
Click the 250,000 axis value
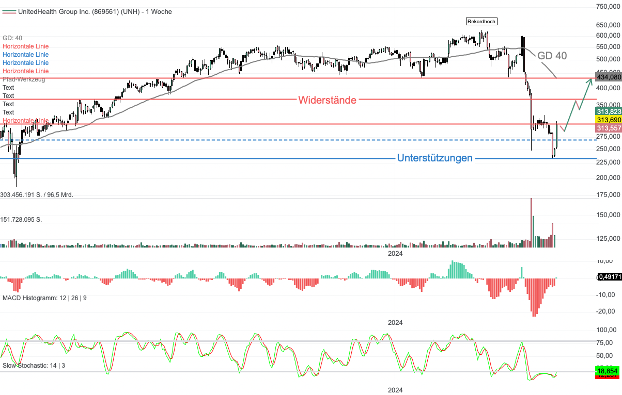(x=608, y=149)
